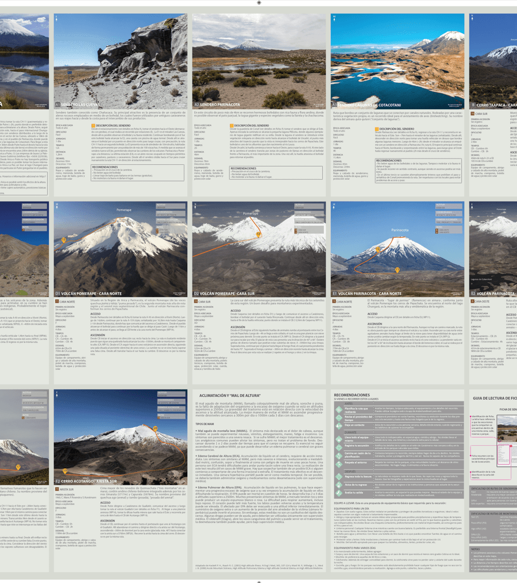Click the 'F2 CERRO ACOTANGO - ARISTA SUR' caption

(x=86, y=481)
